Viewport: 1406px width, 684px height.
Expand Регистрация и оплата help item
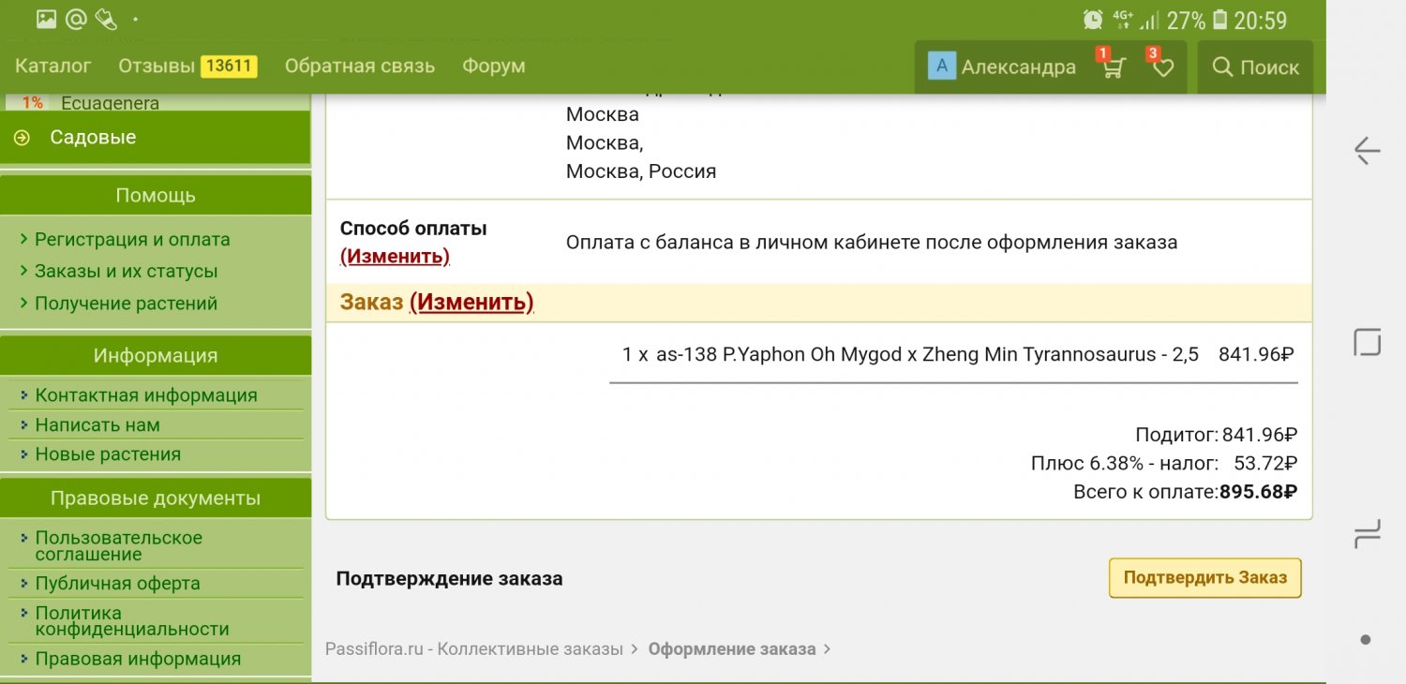pos(131,239)
